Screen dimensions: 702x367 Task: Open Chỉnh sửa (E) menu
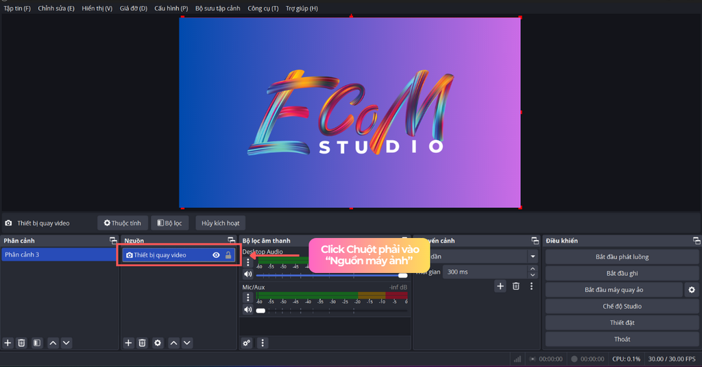(x=56, y=8)
